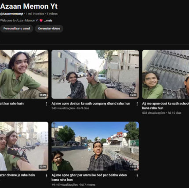189x188 pixels.
Task: Click '533 visualizações • há 10 dias' text
Action: click(162, 113)
